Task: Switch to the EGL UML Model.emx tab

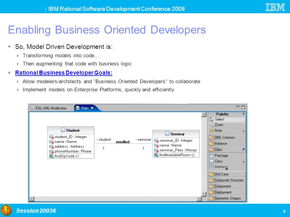Action: pyautogui.click(x=48, y=108)
